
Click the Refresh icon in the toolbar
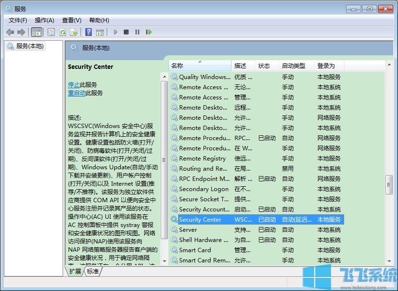(63, 32)
